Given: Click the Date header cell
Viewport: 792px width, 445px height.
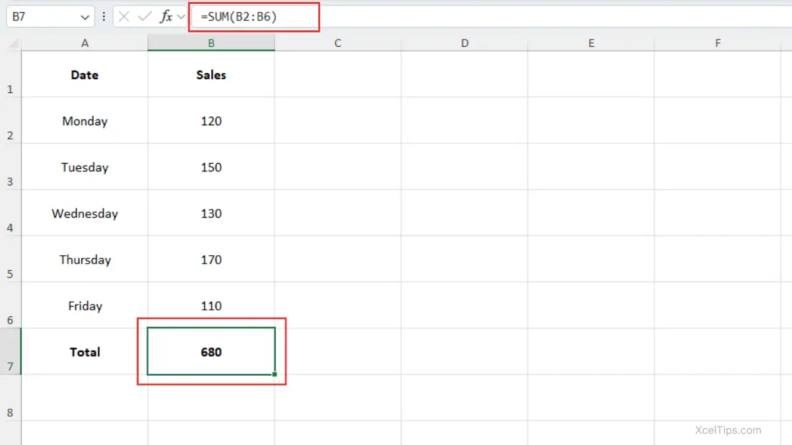Looking at the screenshot, I should click(x=84, y=75).
